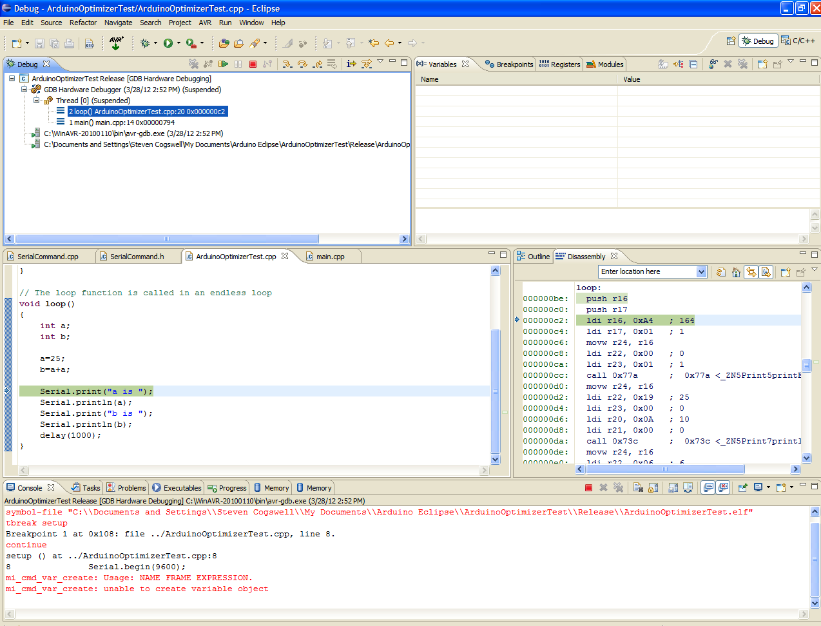The width and height of the screenshot is (821, 626).
Task: Click the main Debug bug toolbar icon
Action: pyautogui.click(x=145, y=43)
